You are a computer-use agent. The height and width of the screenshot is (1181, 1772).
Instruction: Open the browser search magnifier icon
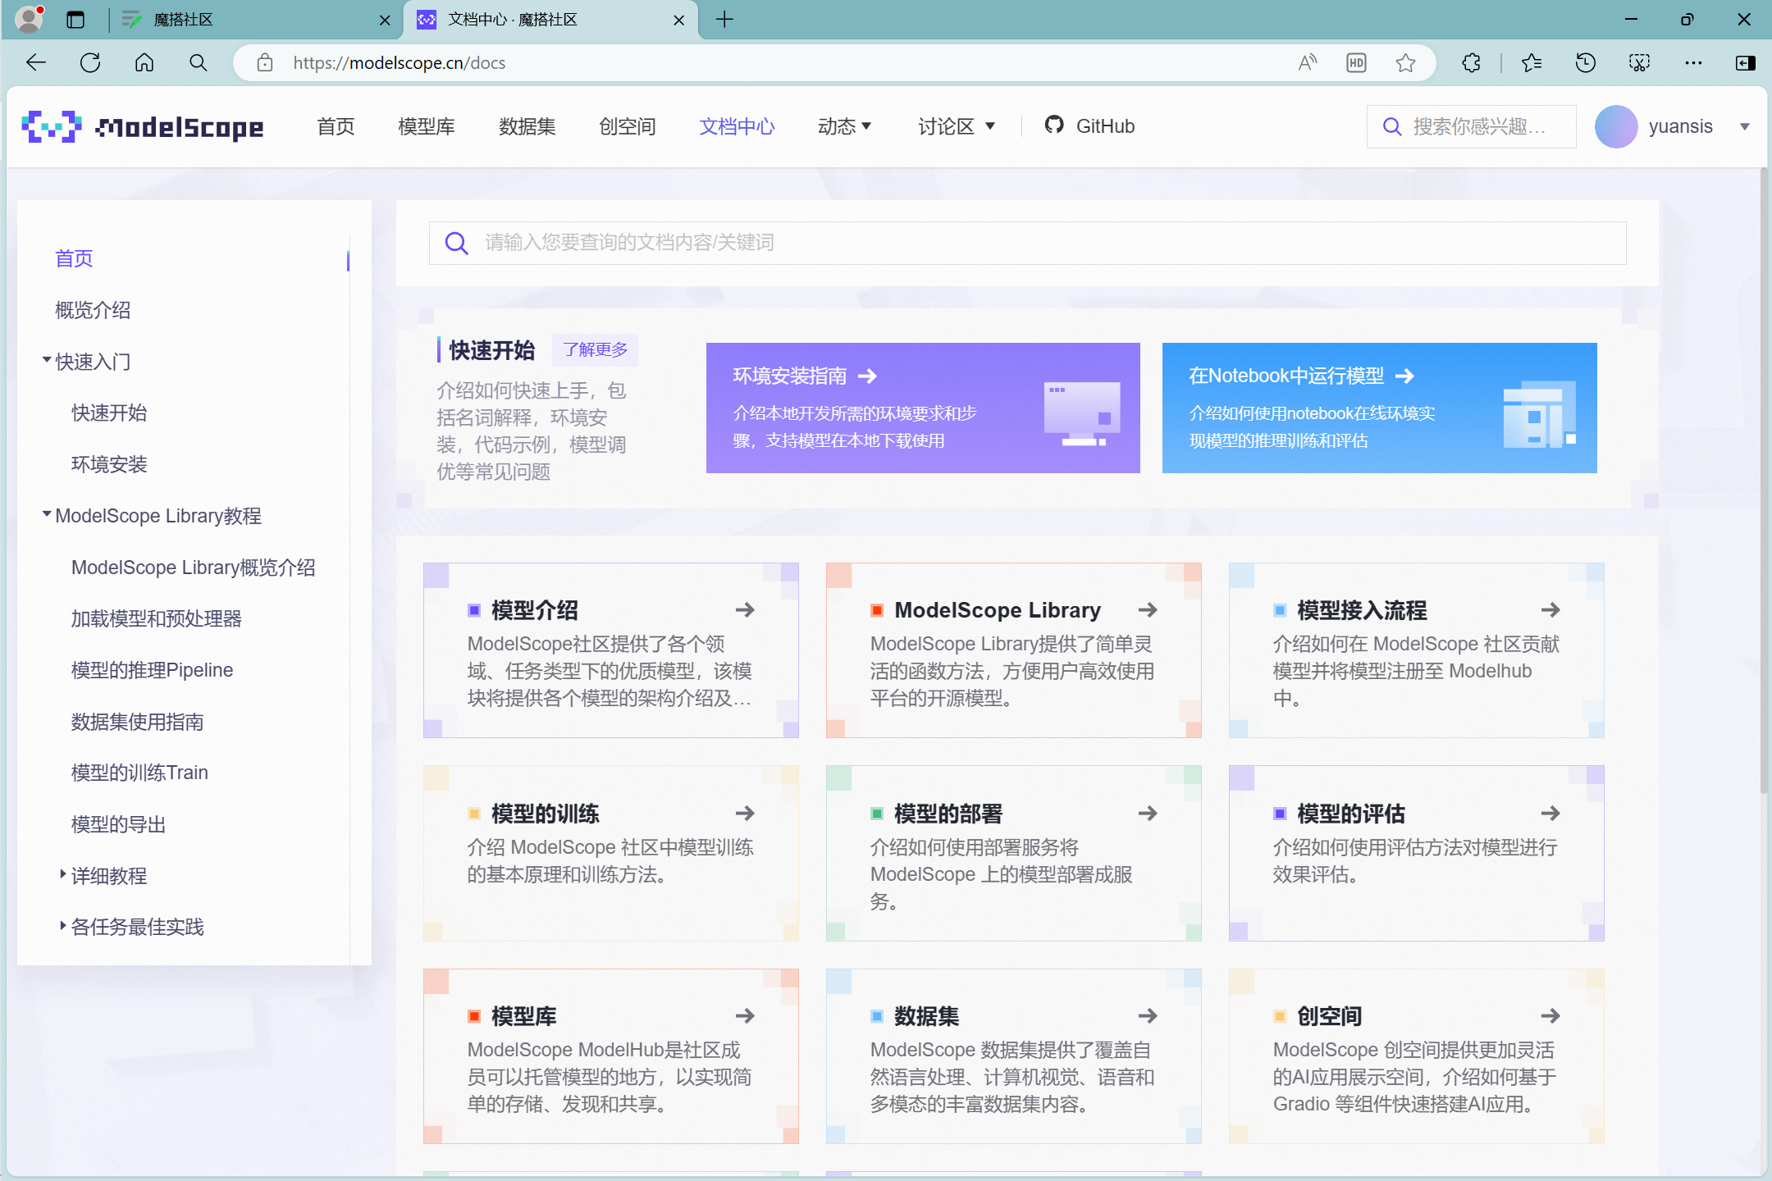coord(198,63)
